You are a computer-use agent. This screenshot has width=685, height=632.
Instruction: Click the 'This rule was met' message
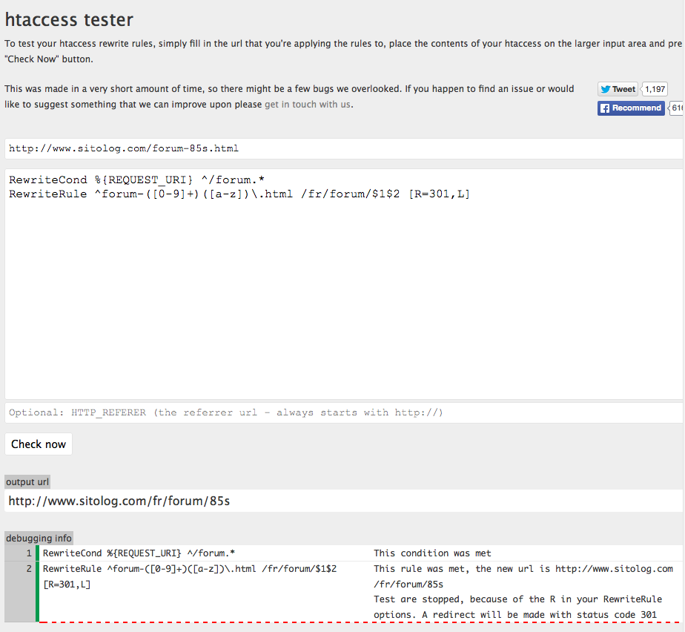tap(523, 569)
